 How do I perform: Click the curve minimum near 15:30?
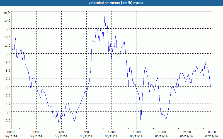[141, 122]
